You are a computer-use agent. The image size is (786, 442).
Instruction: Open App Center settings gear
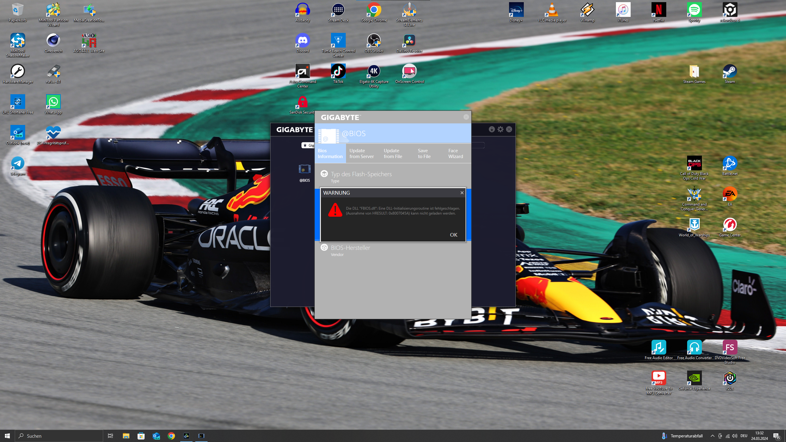[500, 129]
